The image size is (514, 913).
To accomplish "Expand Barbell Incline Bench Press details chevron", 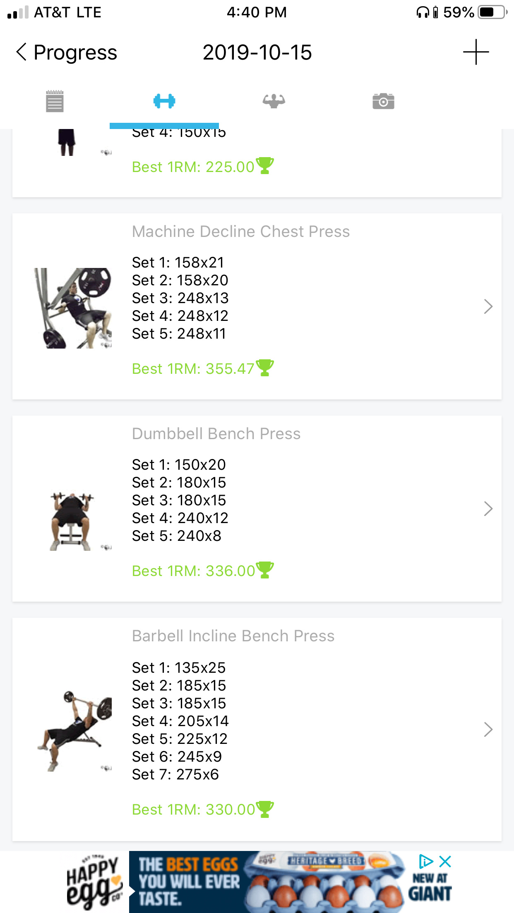I will [488, 729].
